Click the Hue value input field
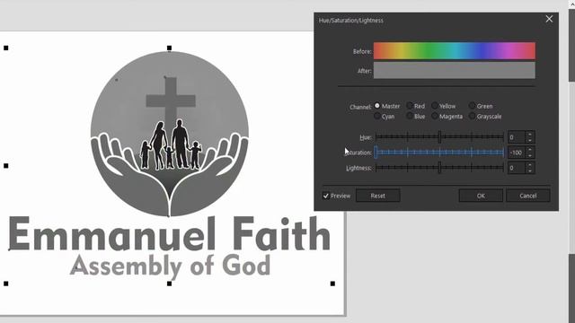The width and height of the screenshot is (575, 323). tap(517, 137)
